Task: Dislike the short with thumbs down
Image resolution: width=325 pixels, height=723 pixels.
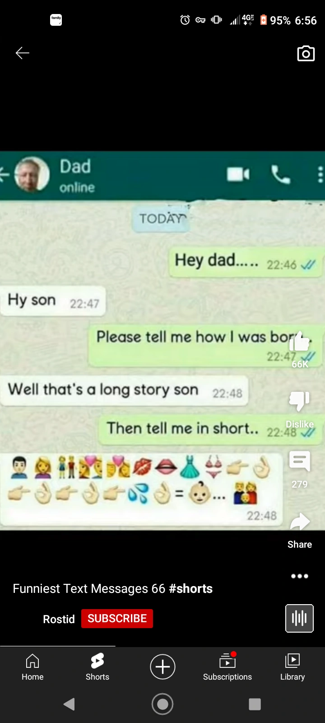Action: click(x=300, y=400)
